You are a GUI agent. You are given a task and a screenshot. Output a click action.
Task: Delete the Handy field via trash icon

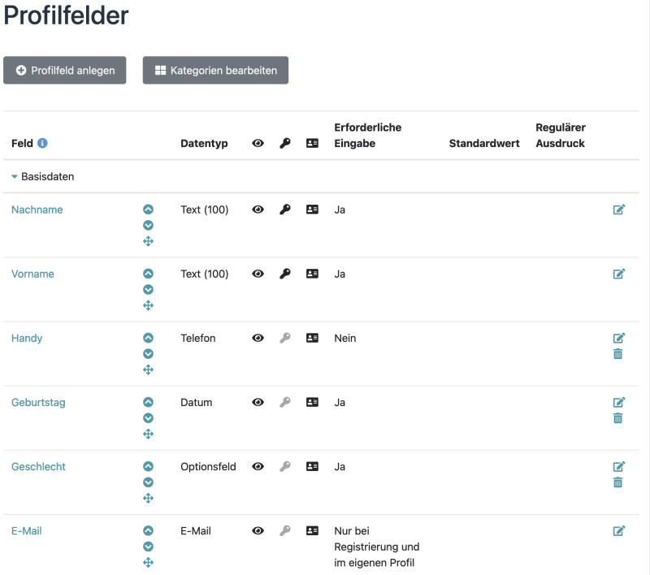point(619,354)
